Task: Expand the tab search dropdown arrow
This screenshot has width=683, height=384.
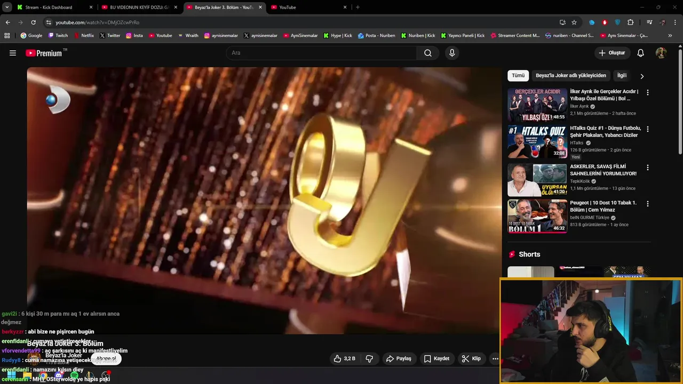Action: click(x=7, y=7)
